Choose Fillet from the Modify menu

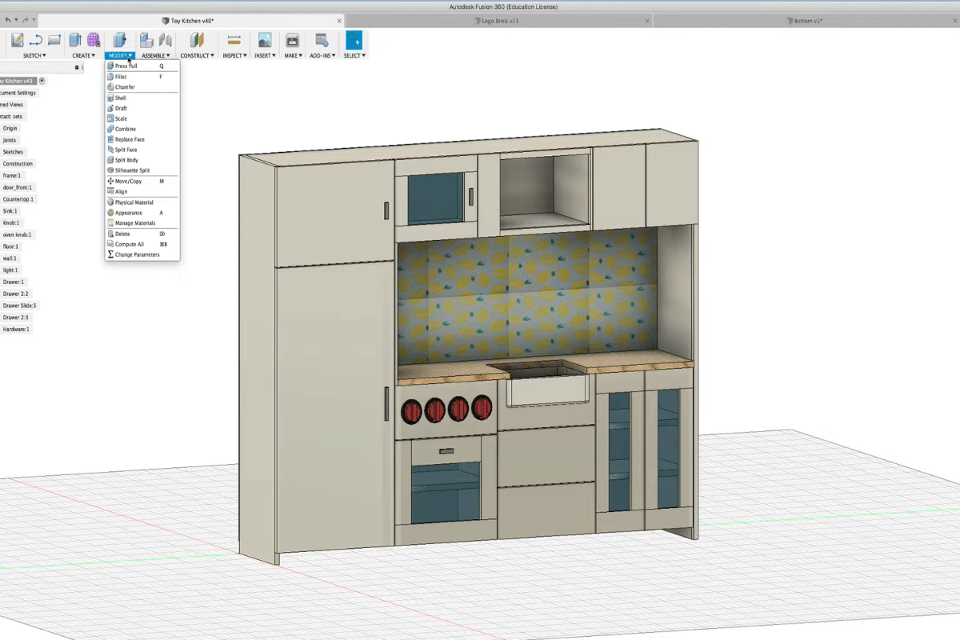click(121, 77)
